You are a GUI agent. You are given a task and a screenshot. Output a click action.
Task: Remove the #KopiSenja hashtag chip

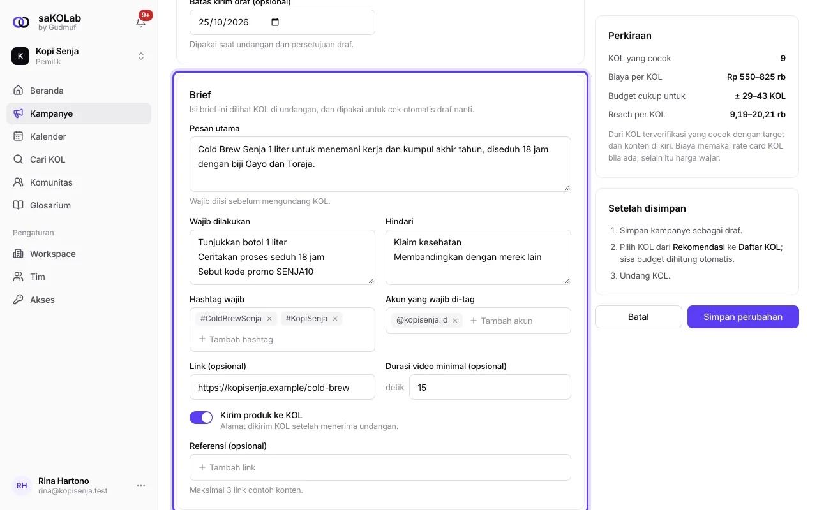pos(335,319)
